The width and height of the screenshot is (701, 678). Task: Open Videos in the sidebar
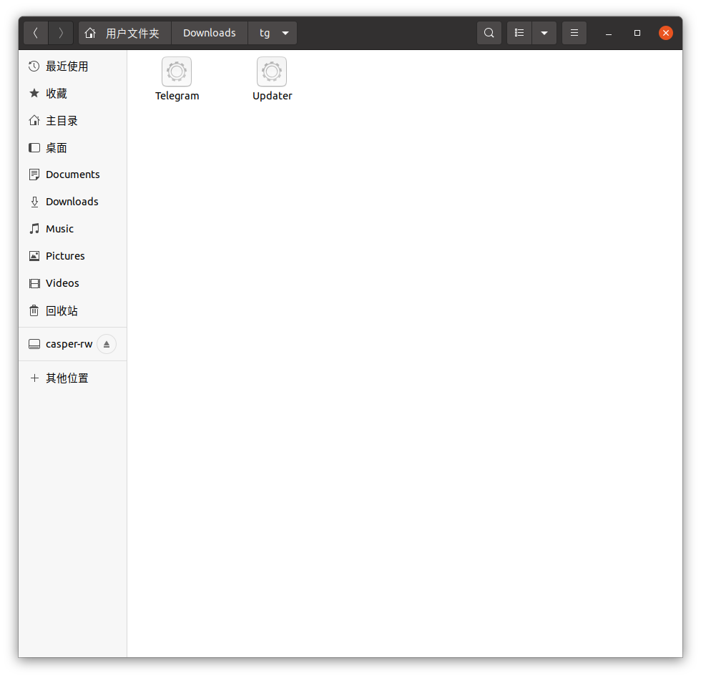point(73,283)
